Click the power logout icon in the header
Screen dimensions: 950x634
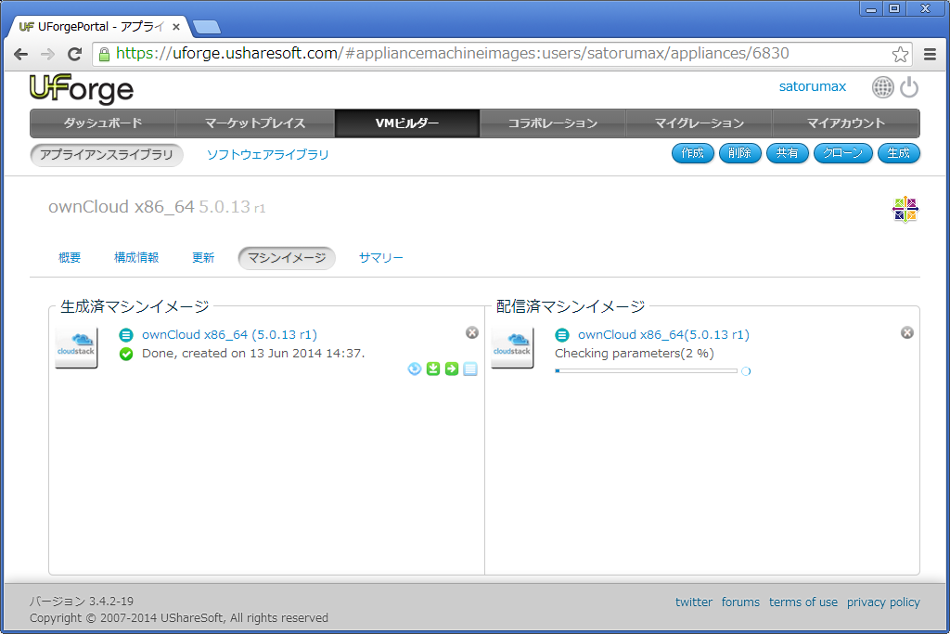coord(909,87)
